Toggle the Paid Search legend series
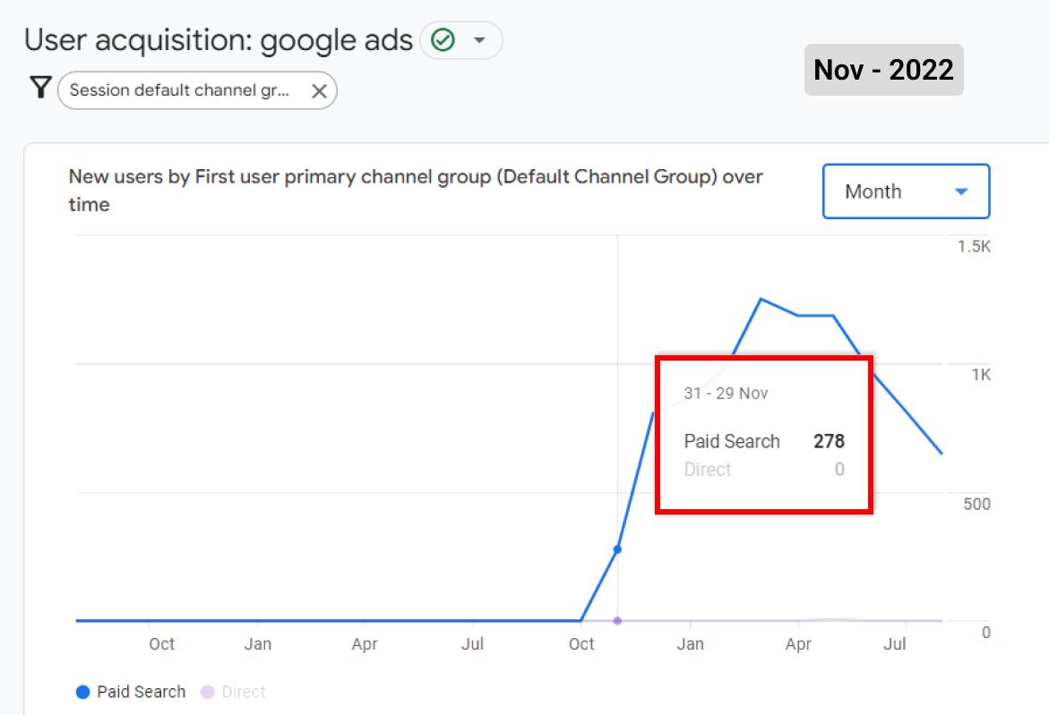 click(x=131, y=692)
